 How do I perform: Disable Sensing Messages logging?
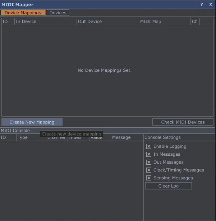(x=149, y=178)
